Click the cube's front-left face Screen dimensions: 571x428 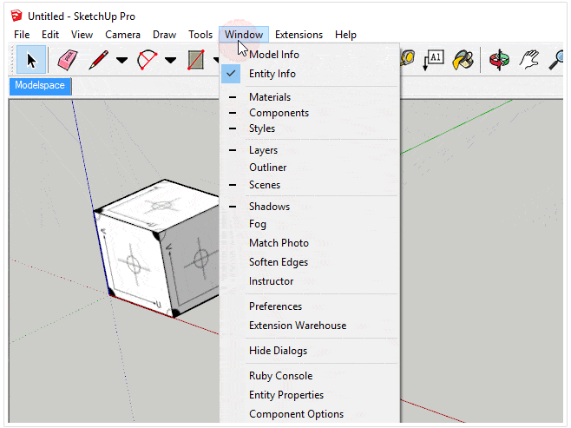pos(133,263)
